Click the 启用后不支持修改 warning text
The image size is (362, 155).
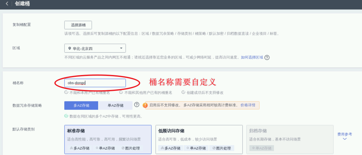194,105
